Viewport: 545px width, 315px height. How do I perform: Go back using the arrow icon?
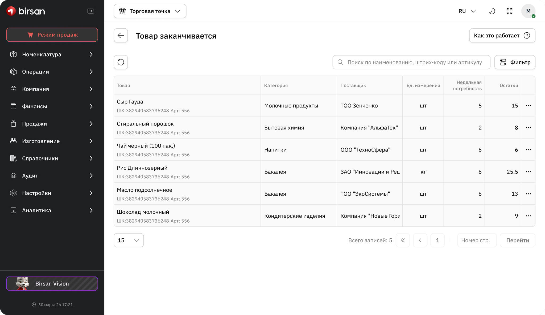pyautogui.click(x=121, y=35)
